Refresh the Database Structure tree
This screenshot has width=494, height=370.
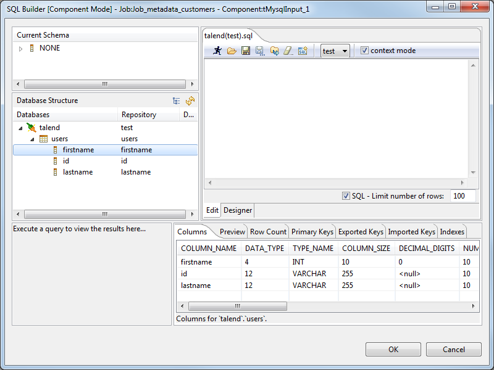click(x=190, y=101)
